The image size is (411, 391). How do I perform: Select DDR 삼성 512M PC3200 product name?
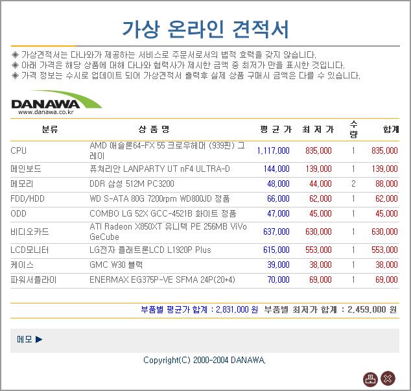(x=132, y=184)
